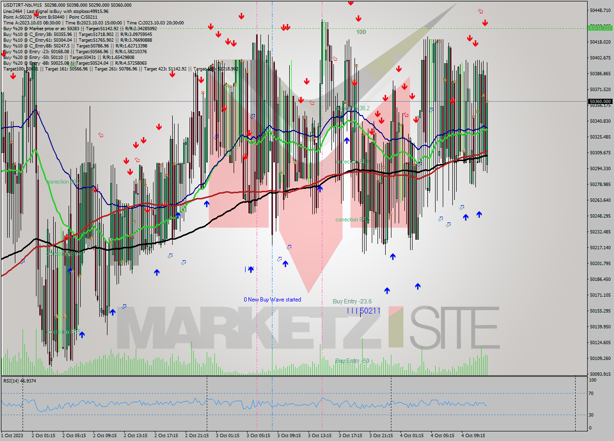Click the 50448.720 price axis value
This screenshot has width=614, height=441.
click(601, 10)
